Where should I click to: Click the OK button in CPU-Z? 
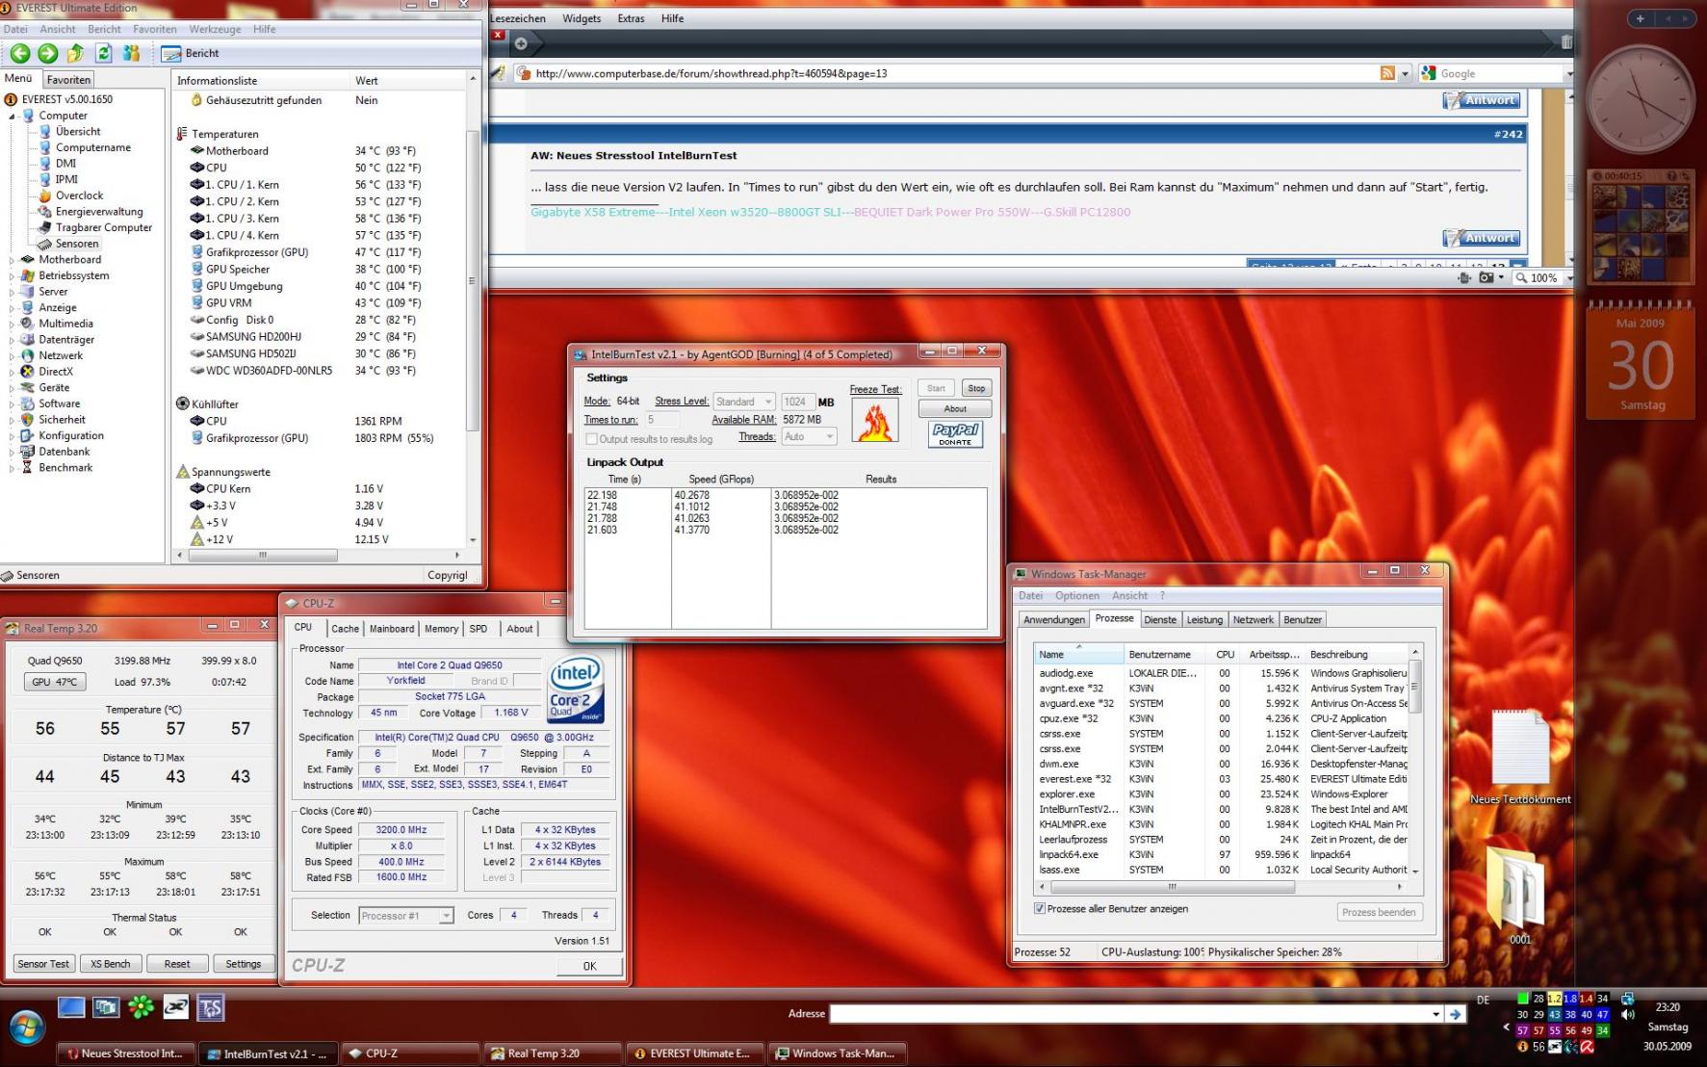(589, 966)
